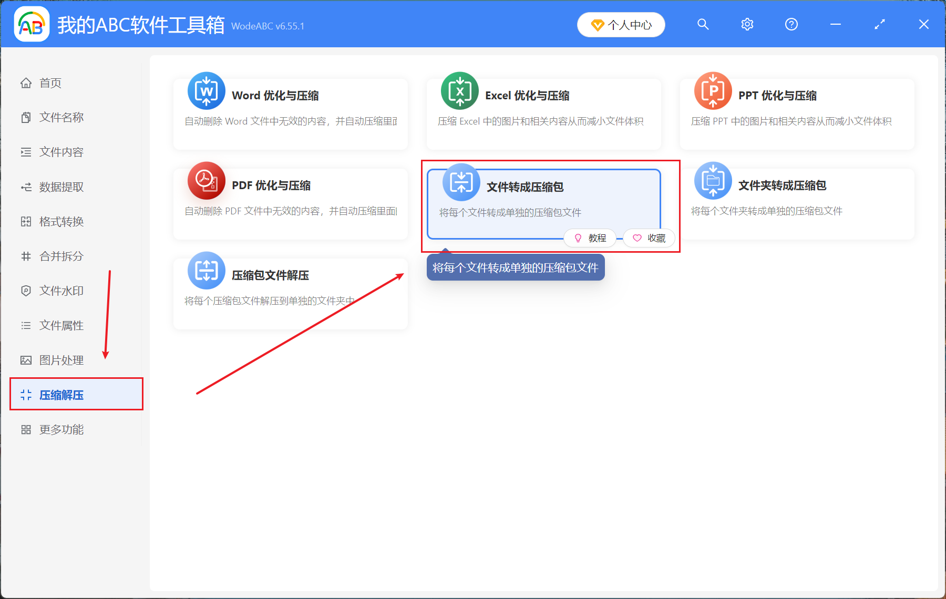Image resolution: width=946 pixels, height=599 pixels.
Task: Open the 文件夹转成压缩包 folder icon
Action: coord(713,181)
